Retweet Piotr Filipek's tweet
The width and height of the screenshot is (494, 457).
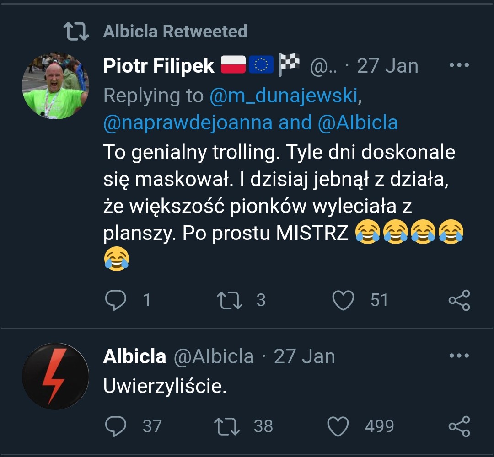230,300
